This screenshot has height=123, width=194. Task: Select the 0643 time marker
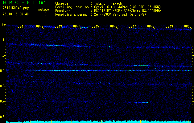tap(58, 27)
